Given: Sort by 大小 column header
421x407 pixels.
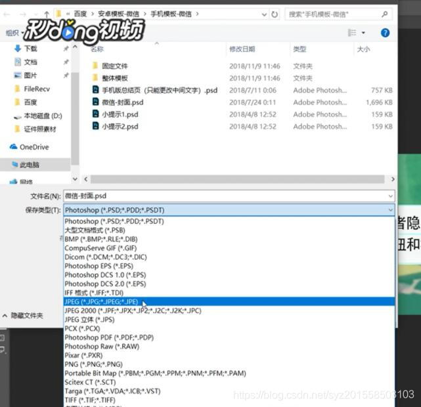Looking at the screenshot, I should coord(364,49).
